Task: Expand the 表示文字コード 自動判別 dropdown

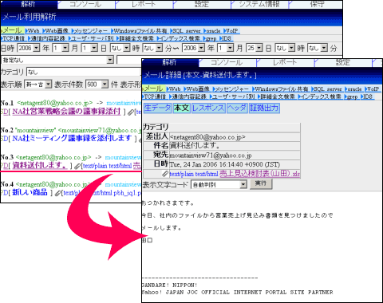Action: (219, 184)
